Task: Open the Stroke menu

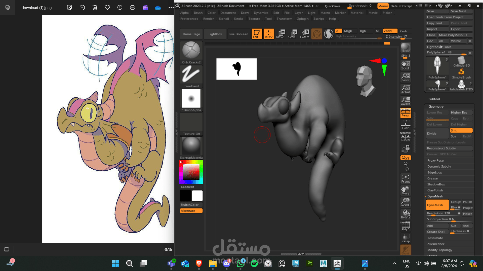Action: point(238,19)
